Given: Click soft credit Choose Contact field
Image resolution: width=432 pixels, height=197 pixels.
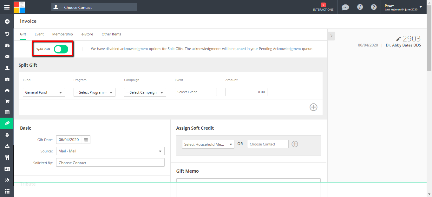Looking at the screenshot, I should (268, 144).
